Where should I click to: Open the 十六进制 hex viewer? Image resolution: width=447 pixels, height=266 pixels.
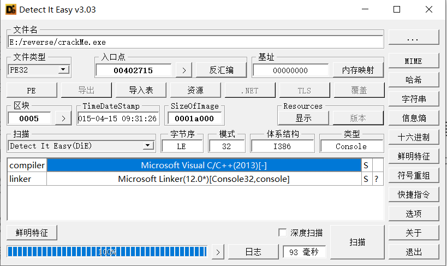[413, 137]
